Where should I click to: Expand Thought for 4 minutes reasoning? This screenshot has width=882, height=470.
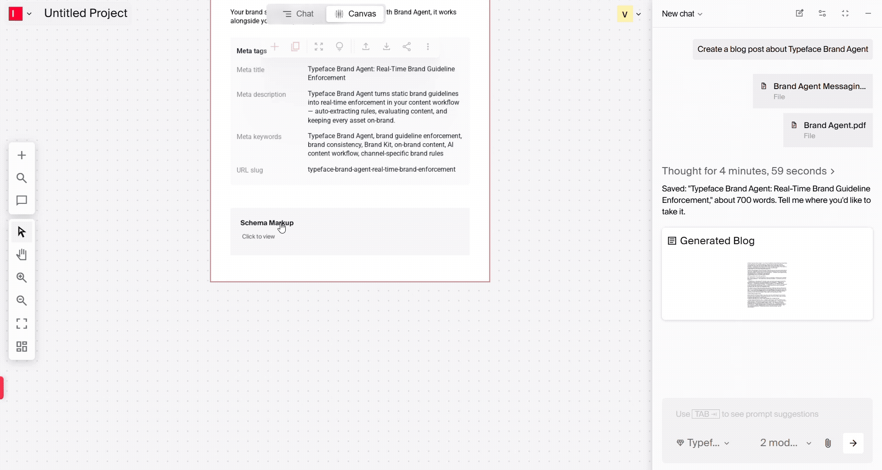pyautogui.click(x=748, y=171)
